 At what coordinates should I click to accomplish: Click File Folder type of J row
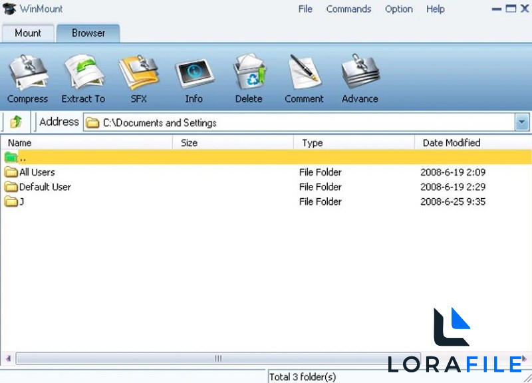pyautogui.click(x=321, y=201)
